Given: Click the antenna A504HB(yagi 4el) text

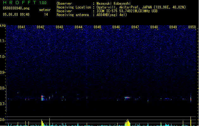Looking at the screenshot, I should (112, 15).
